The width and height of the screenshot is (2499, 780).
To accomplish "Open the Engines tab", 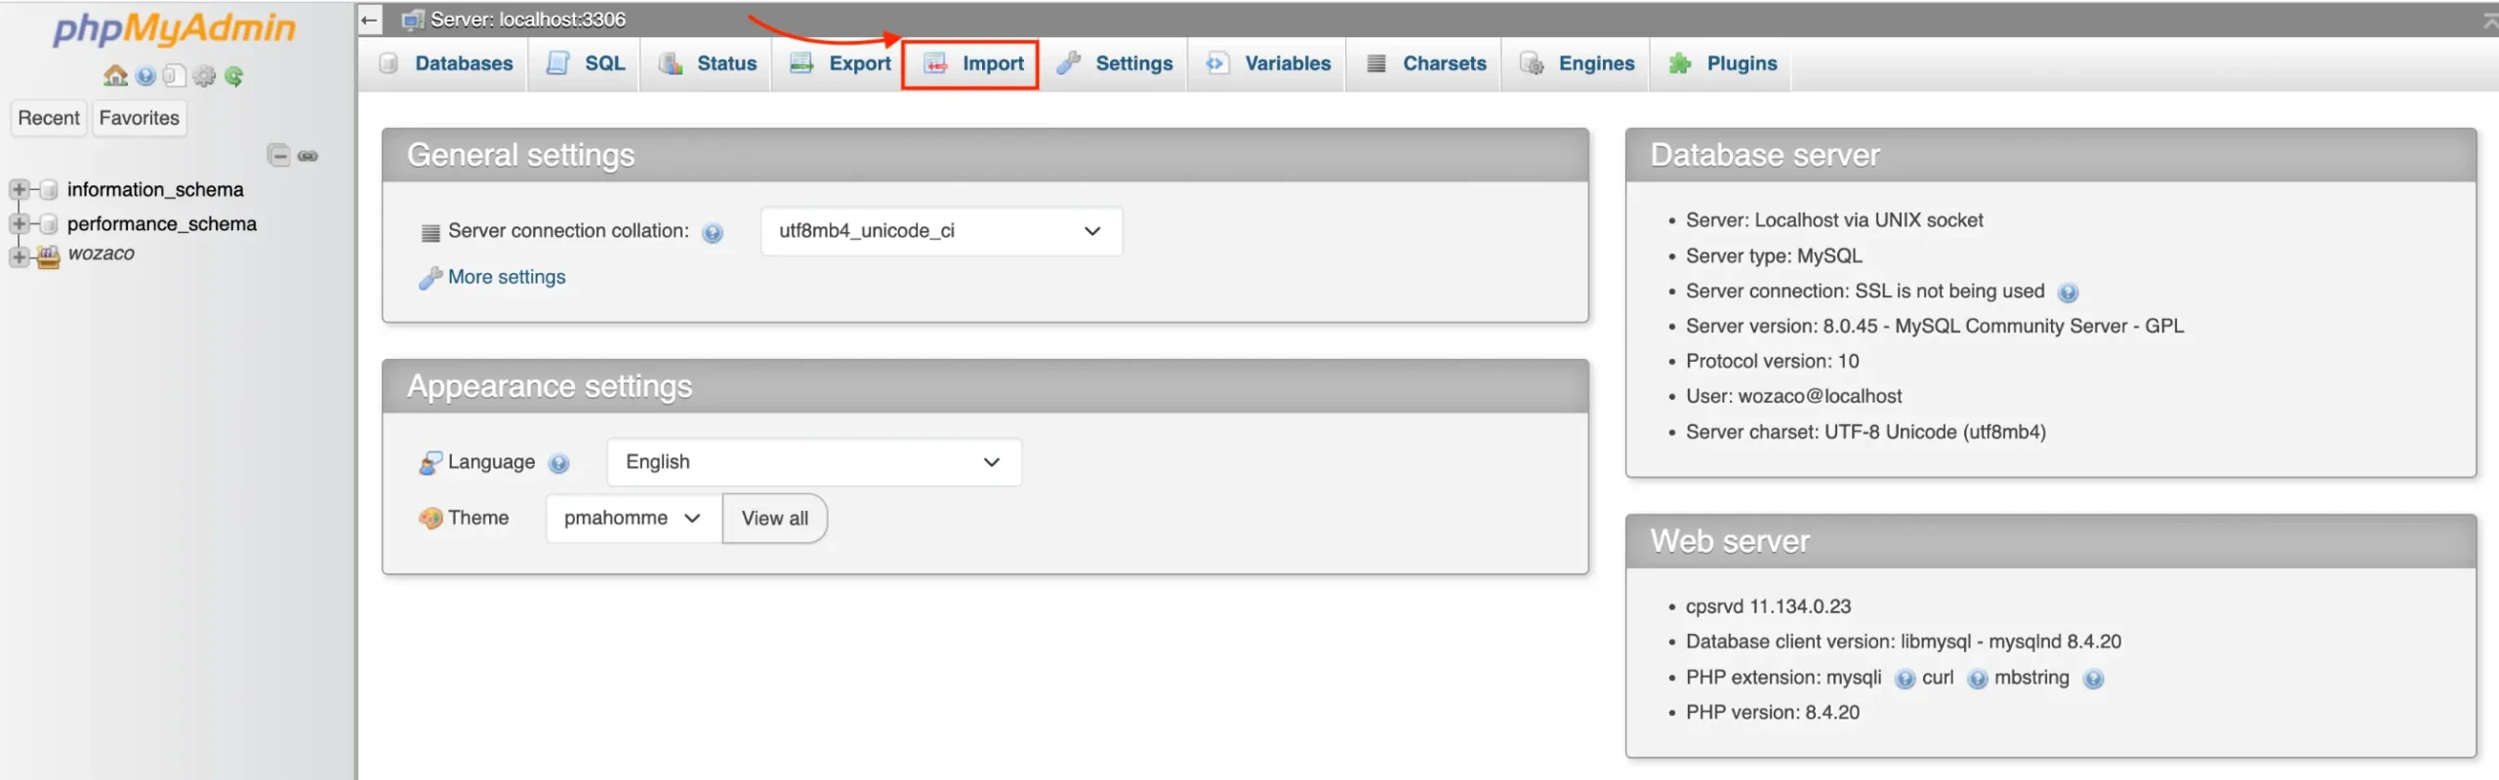I will 1577,63.
